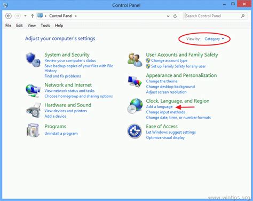Screen dimensions: 253x201
Task: Open Network and Internet category
Action: click(68, 85)
